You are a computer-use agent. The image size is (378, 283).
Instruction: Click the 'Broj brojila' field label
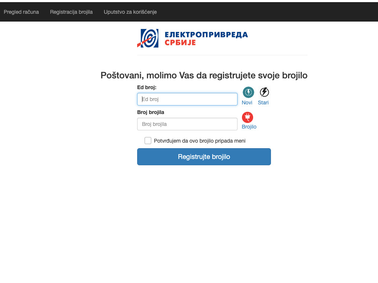(x=151, y=112)
